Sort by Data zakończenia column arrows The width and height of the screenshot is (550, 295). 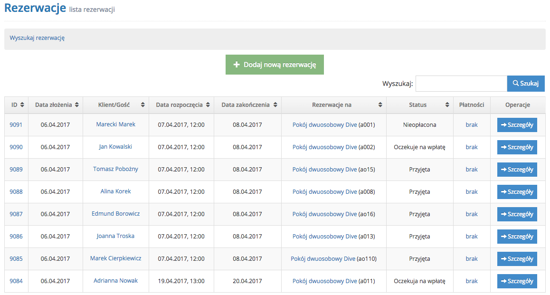(275, 105)
